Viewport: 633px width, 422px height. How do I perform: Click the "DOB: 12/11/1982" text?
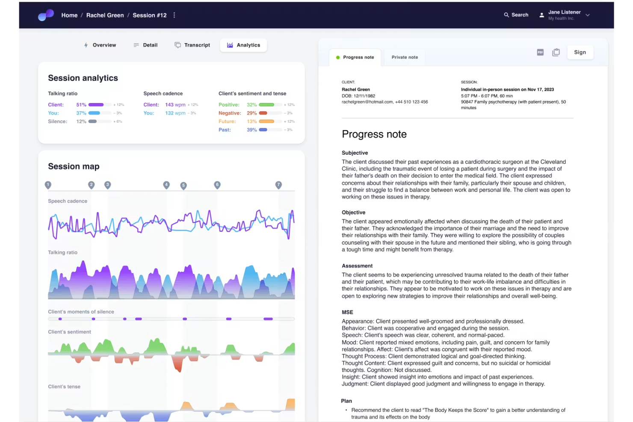tap(358, 96)
